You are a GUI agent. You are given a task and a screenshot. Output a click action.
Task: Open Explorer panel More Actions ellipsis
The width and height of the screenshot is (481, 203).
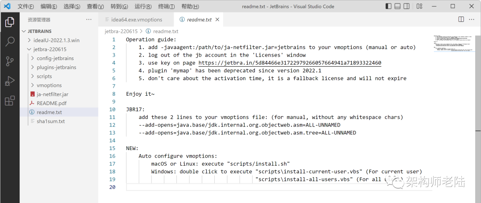click(89, 19)
